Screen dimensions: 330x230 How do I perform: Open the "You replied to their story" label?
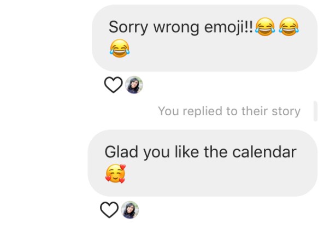point(229,111)
